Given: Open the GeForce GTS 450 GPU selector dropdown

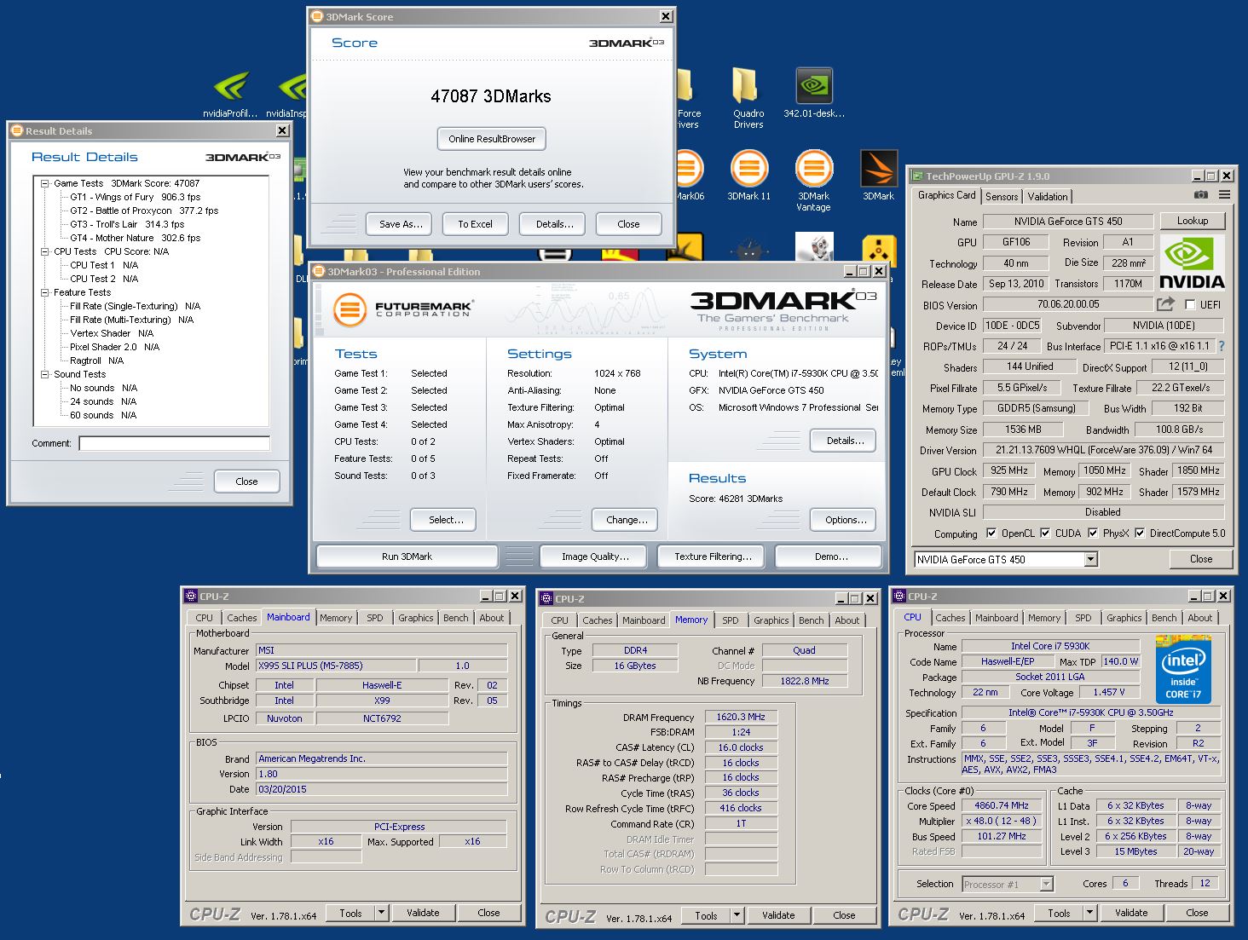Looking at the screenshot, I should (x=1090, y=559).
